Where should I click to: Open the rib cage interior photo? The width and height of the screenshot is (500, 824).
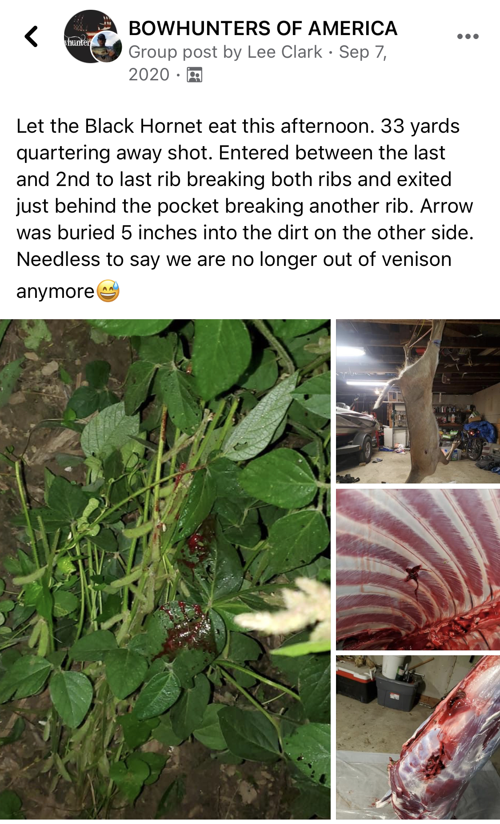[418, 570]
